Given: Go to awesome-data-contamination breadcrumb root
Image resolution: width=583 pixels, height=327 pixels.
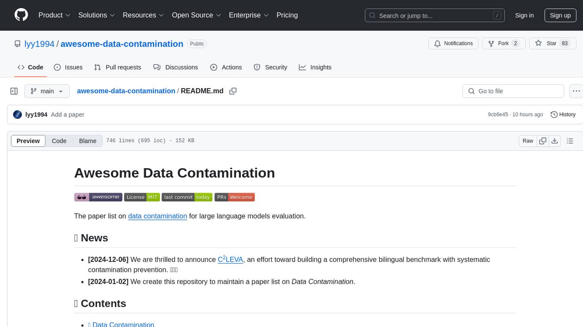Looking at the screenshot, I should 126,91.
